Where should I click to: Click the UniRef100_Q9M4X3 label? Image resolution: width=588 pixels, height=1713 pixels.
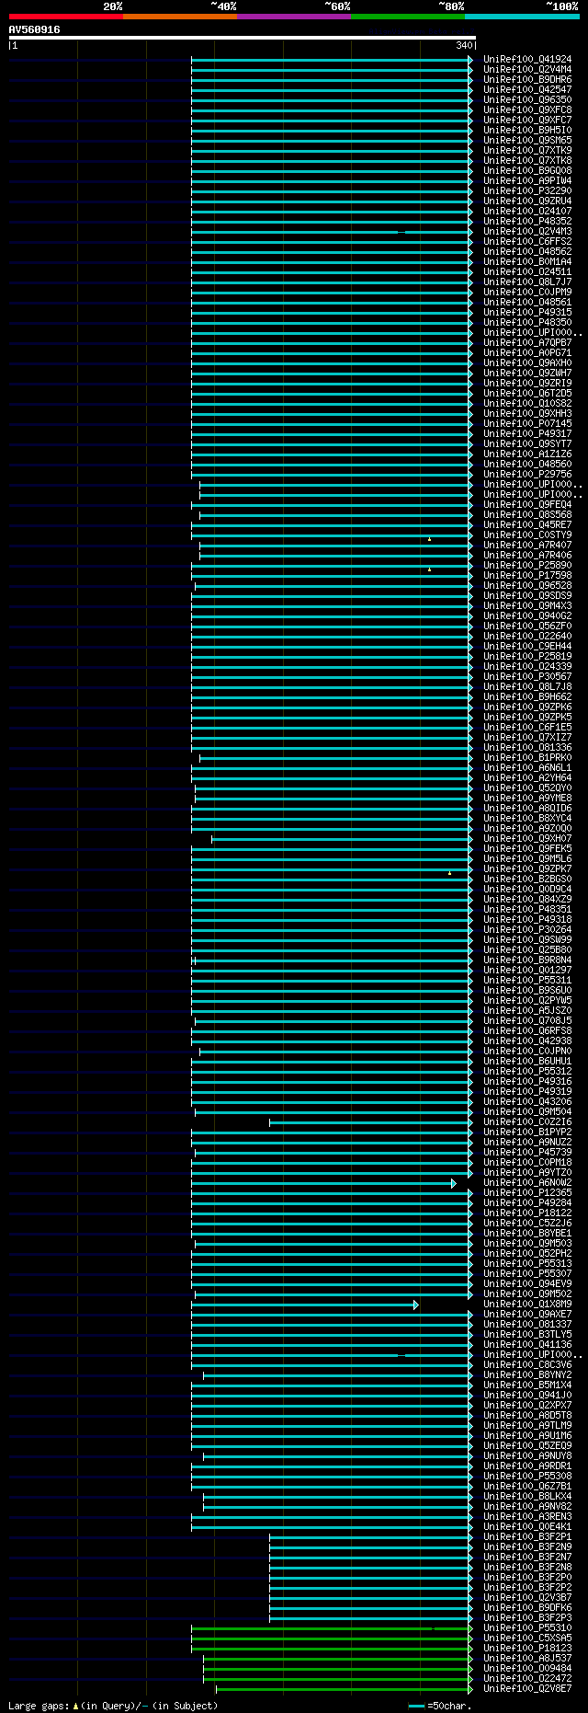tap(527, 605)
